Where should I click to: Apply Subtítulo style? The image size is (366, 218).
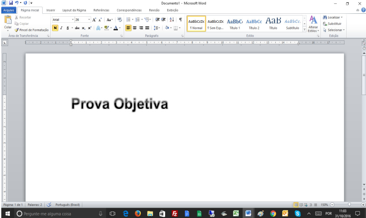coord(292,24)
